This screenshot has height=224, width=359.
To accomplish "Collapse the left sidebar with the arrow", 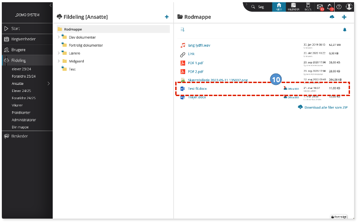I will point(50,5).
